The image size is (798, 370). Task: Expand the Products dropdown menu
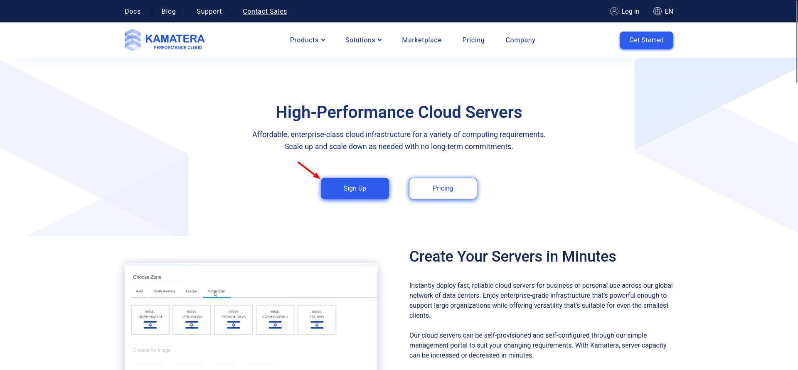click(x=308, y=40)
